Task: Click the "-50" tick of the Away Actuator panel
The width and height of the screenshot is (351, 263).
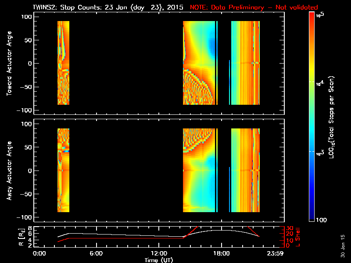Action: click(25, 194)
